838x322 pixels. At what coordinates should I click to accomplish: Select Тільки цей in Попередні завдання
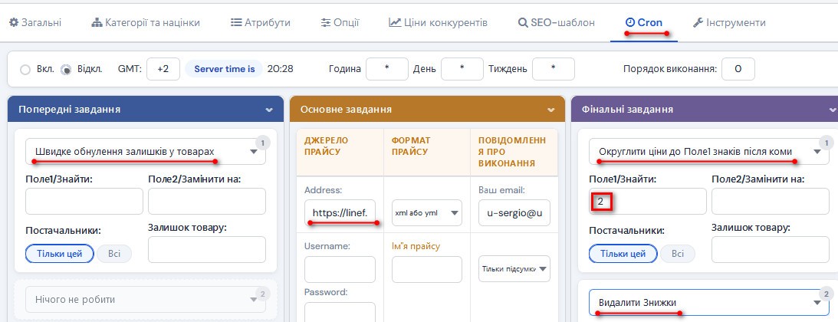point(60,254)
